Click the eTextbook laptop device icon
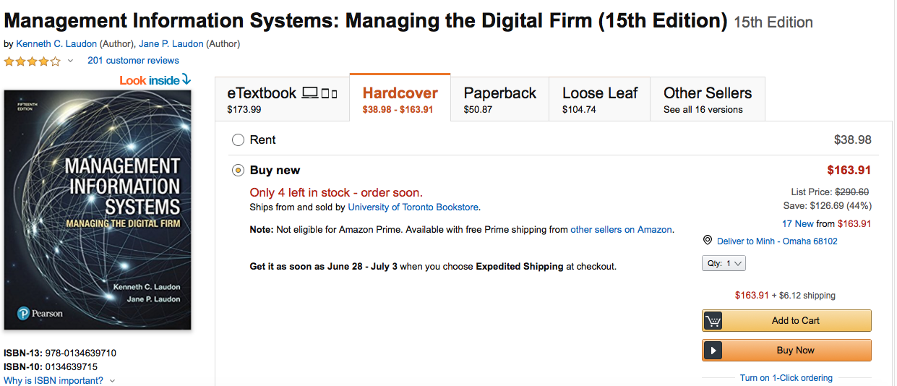897x386 pixels. click(310, 93)
